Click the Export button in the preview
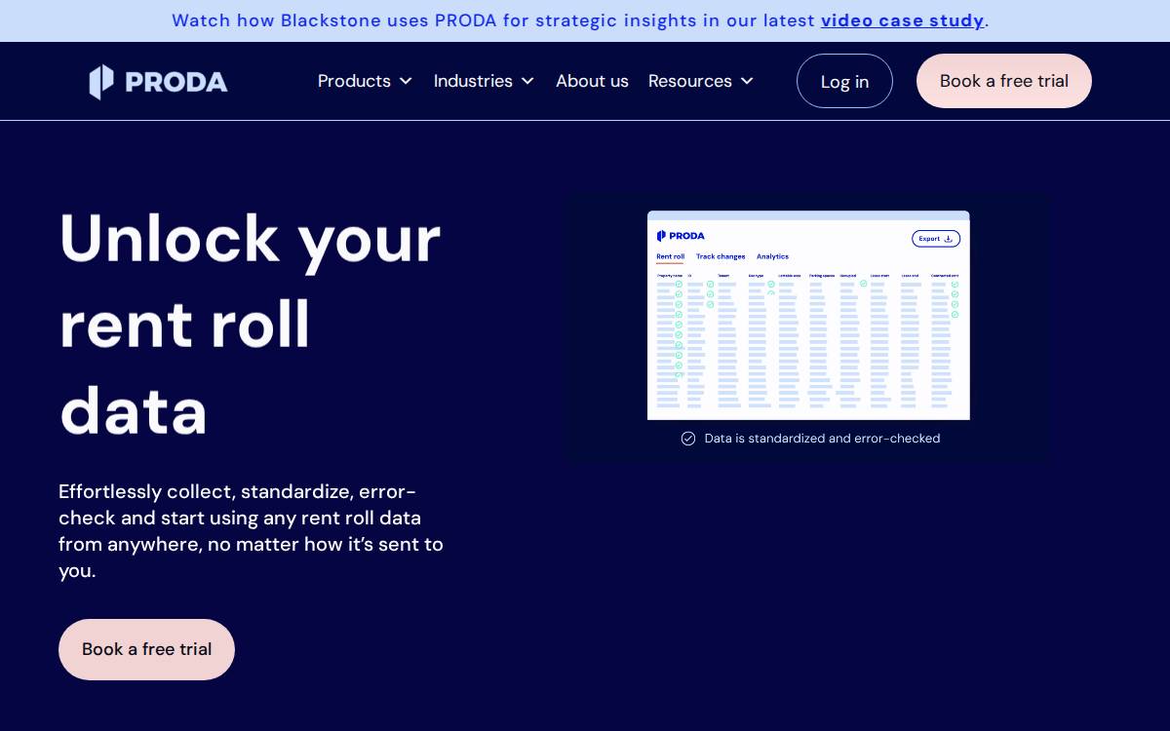This screenshot has height=731, width=1170. coord(936,239)
